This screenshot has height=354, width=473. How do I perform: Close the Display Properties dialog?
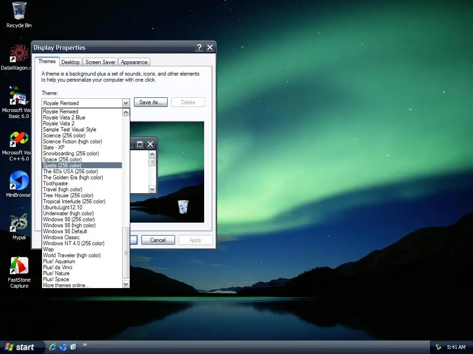click(x=210, y=47)
